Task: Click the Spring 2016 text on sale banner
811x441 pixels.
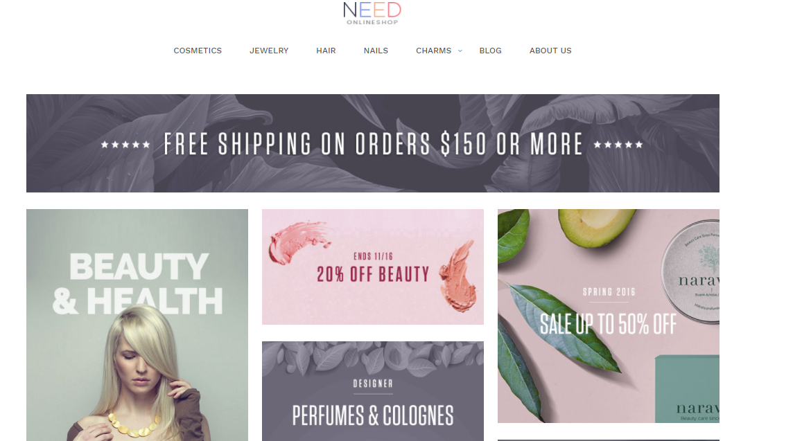Action: 609,292
